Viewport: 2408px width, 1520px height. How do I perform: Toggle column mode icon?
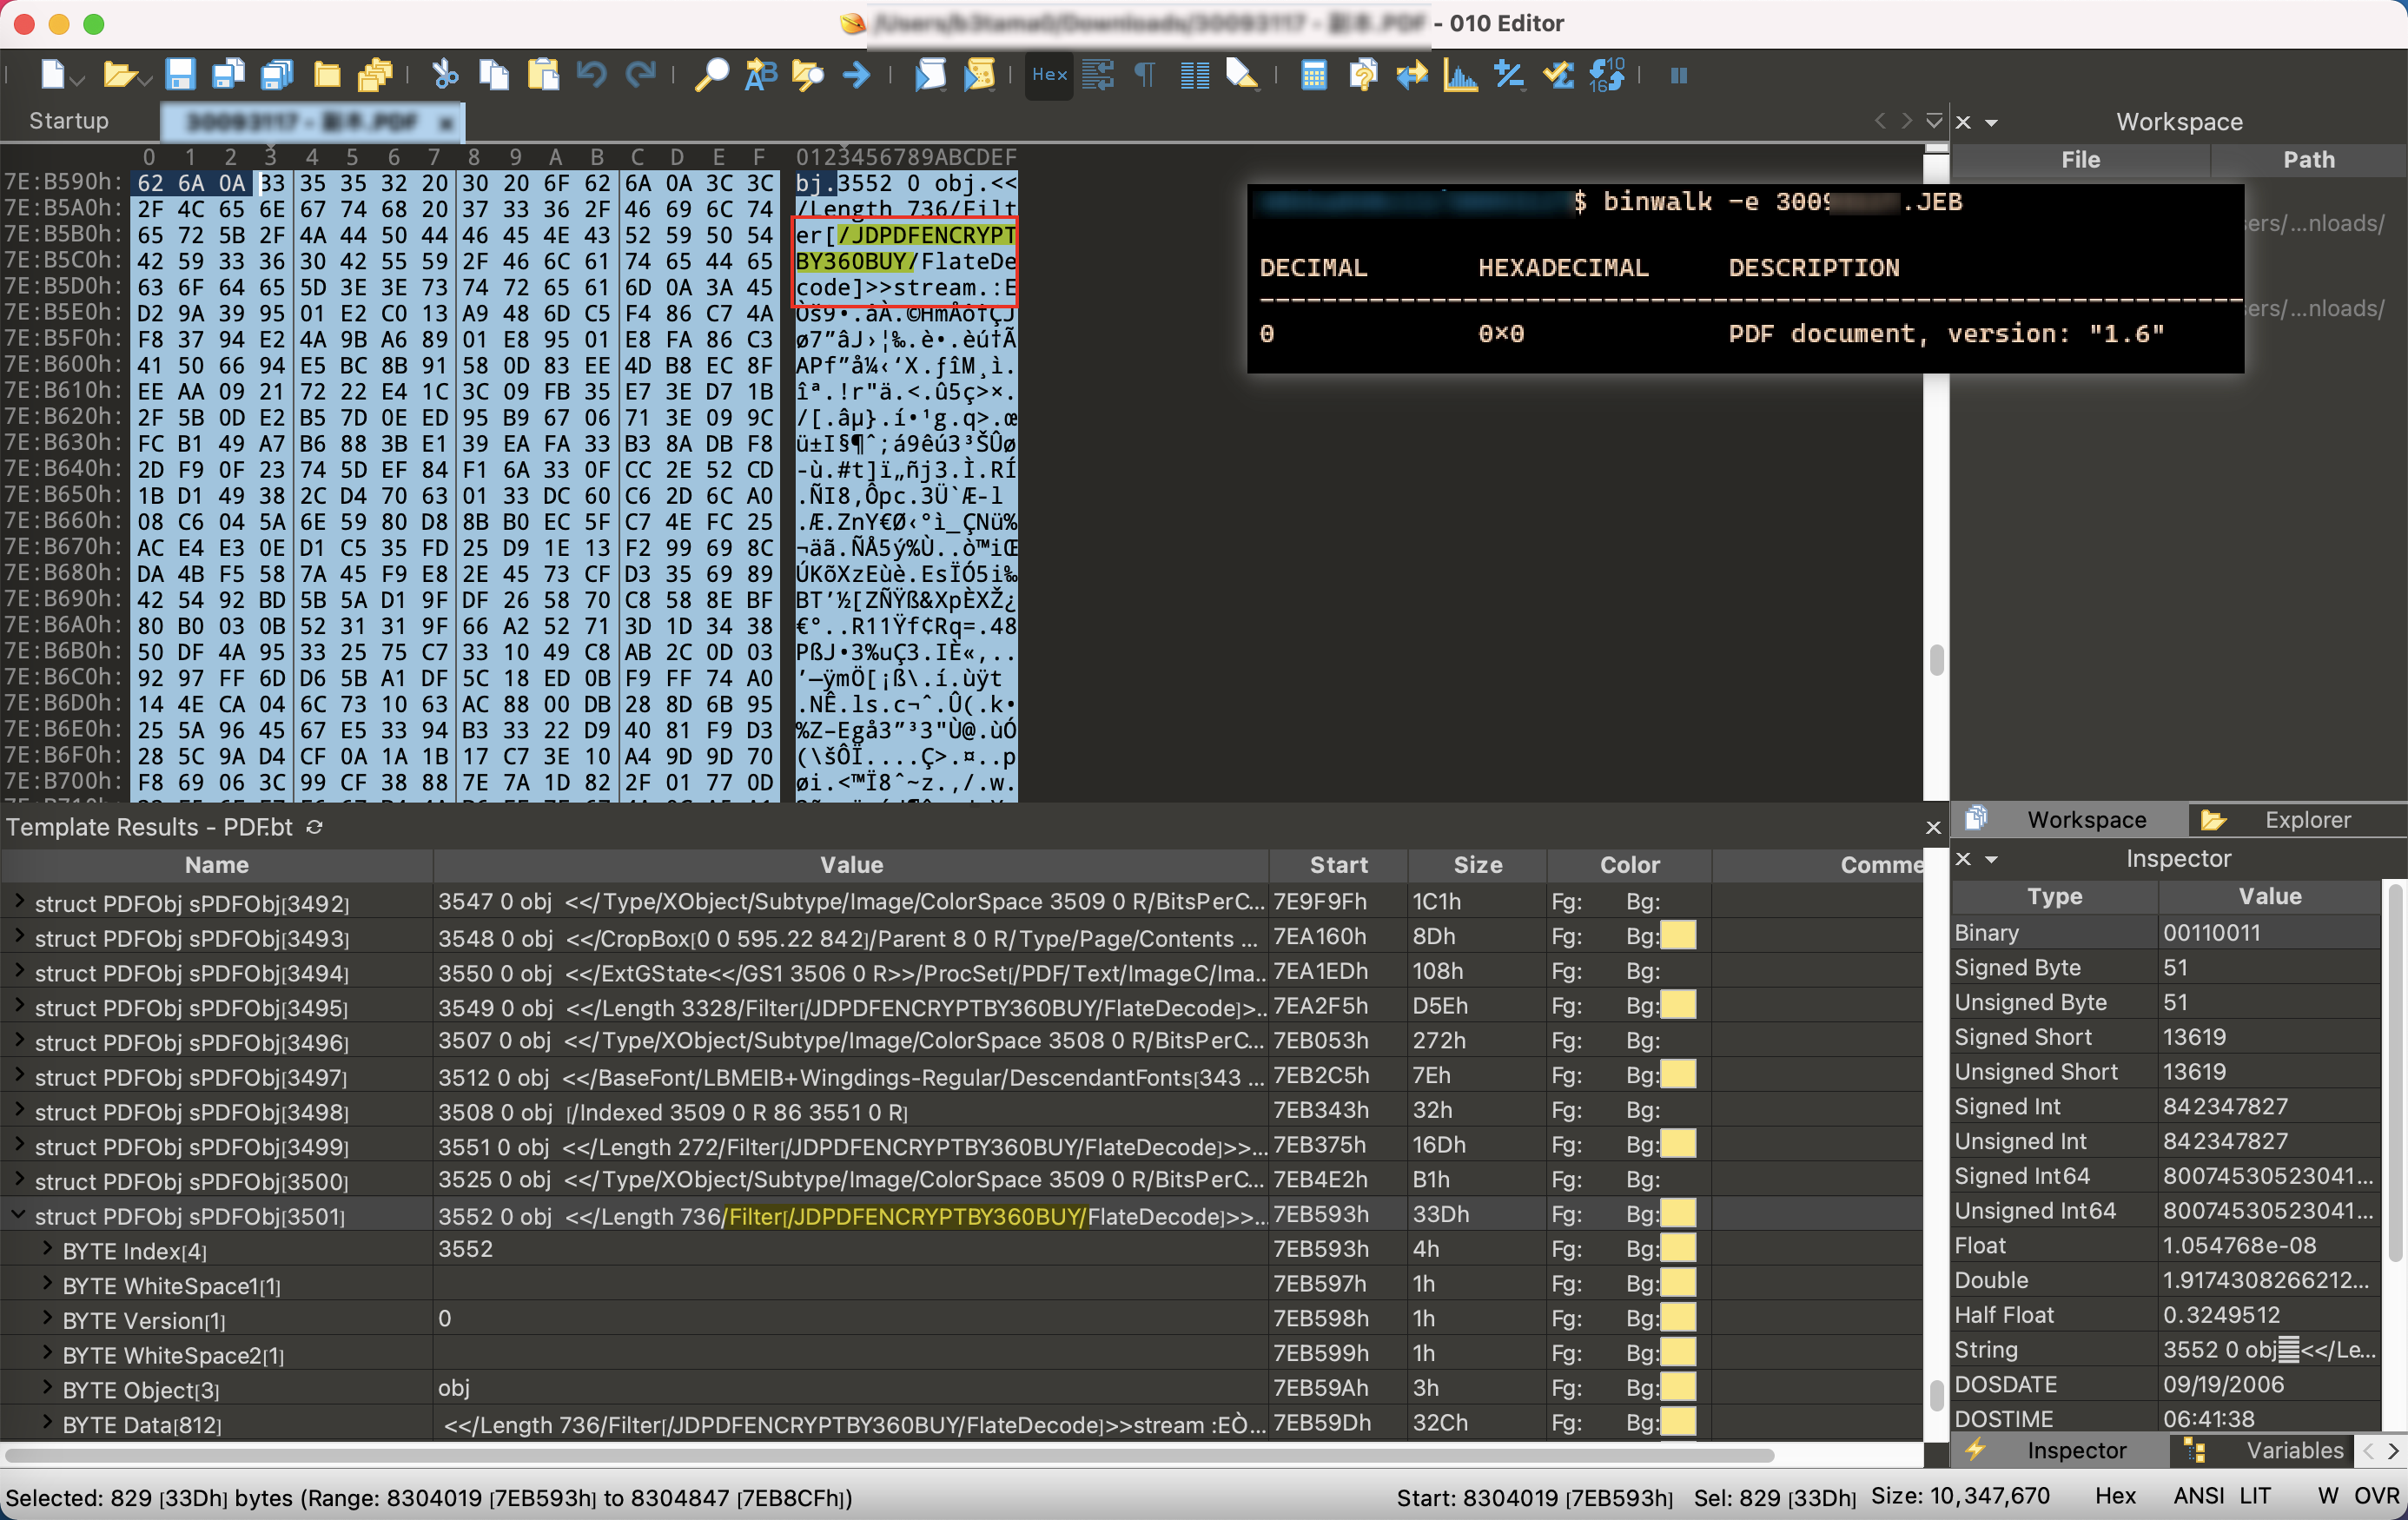coord(1194,75)
